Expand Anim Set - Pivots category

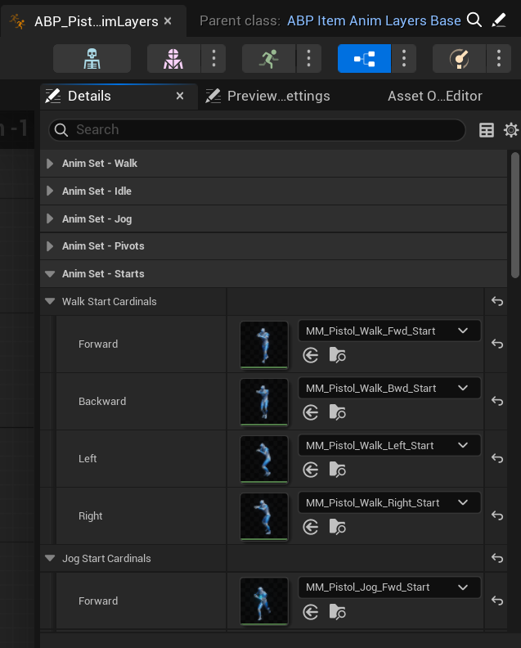pyautogui.click(x=50, y=246)
